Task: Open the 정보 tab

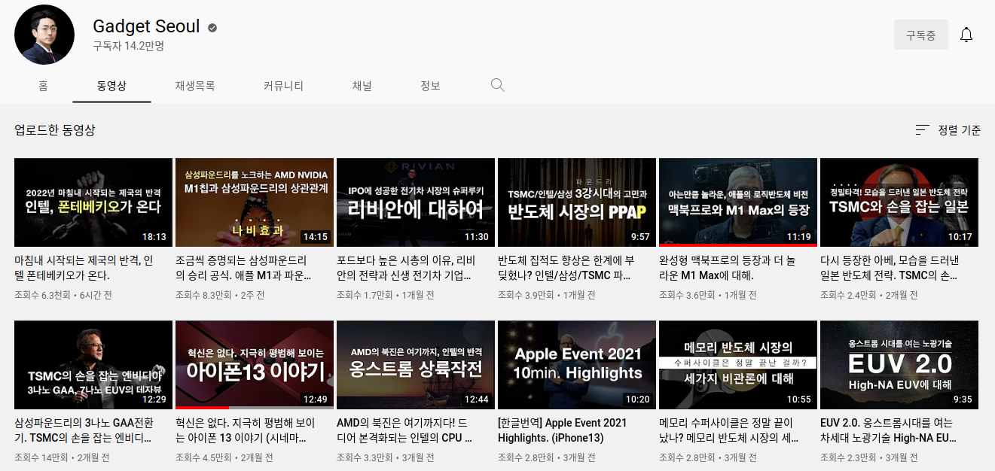Action: (430, 86)
